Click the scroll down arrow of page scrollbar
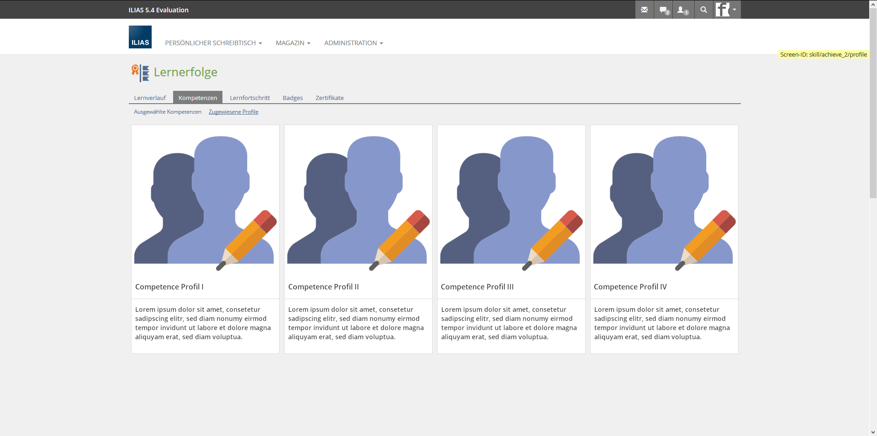This screenshot has width=877, height=436. tap(873, 432)
